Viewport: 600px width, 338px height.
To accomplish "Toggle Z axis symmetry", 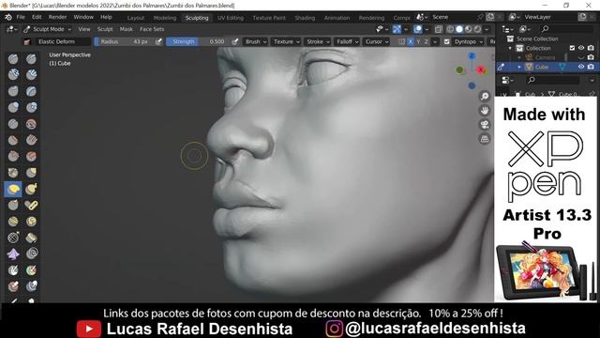I will pyautogui.click(x=426, y=41).
